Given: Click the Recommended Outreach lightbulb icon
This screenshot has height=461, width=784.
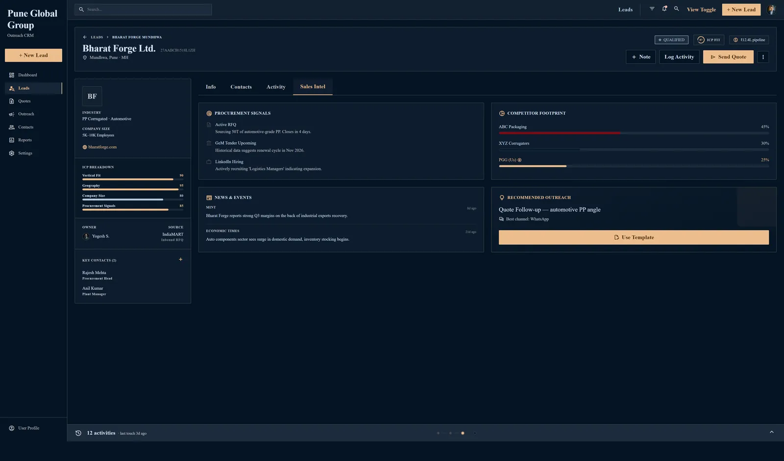Looking at the screenshot, I should (x=502, y=198).
